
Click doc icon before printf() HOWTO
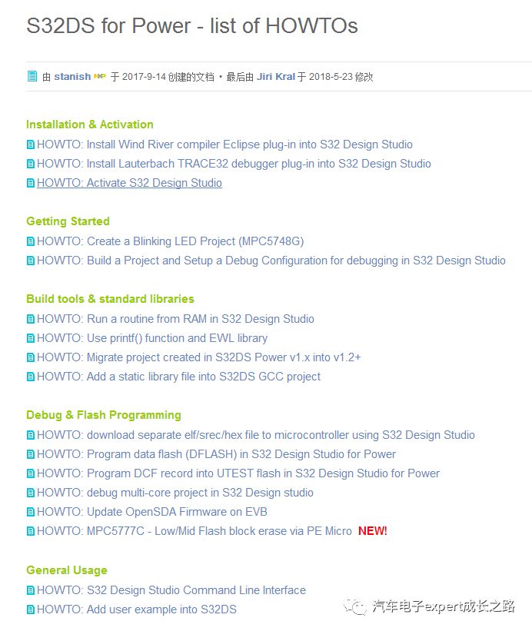(31, 338)
